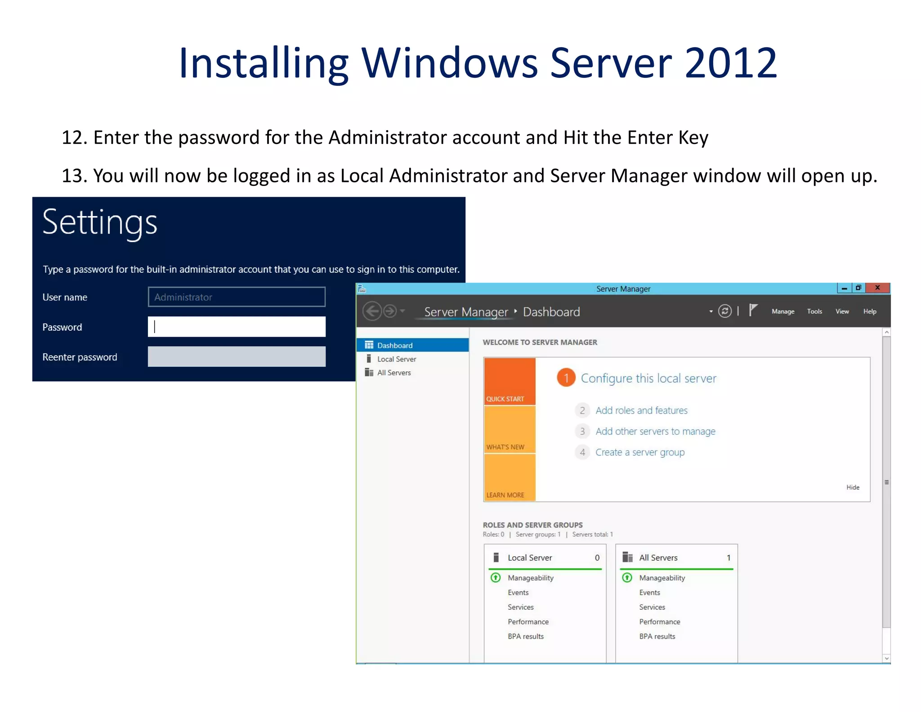Click the Forward navigation arrow in Server Manager
The height and width of the screenshot is (712, 921).
point(390,311)
